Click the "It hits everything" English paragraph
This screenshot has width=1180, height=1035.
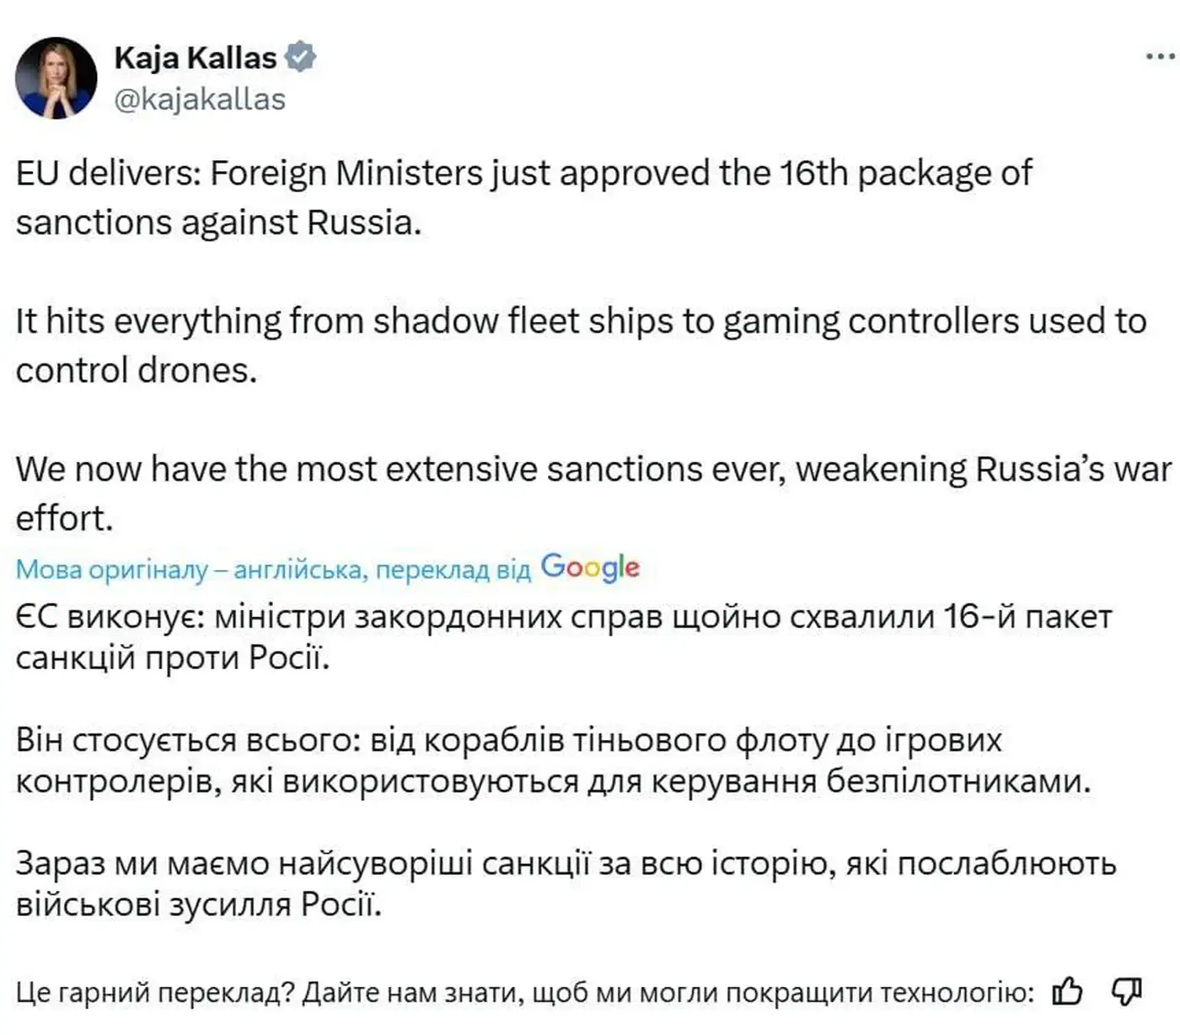(x=580, y=346)
